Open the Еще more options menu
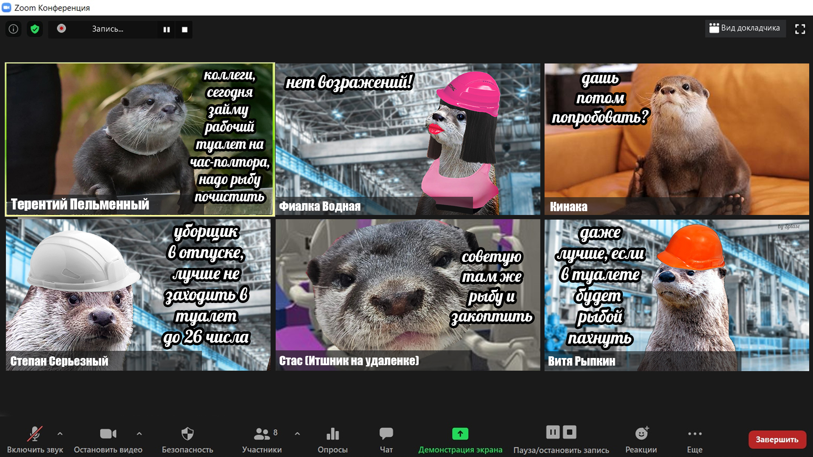 tap(694, 439)
